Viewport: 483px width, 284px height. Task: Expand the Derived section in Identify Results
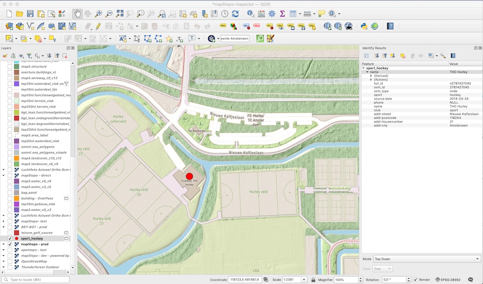[x=372, y=76]
